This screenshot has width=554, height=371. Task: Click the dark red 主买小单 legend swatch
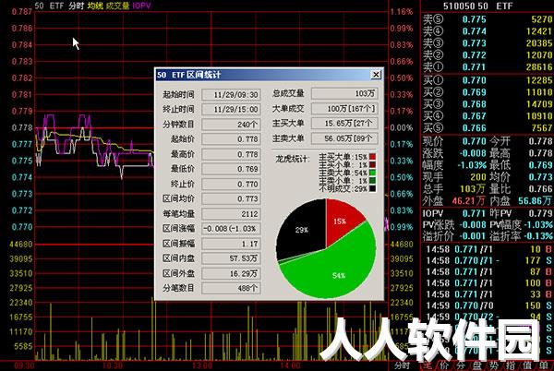tap(372, 165)
